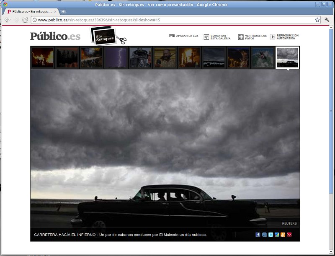Screen dimensions: 335x256
Task: Open the third thumbnail with fire and smoke
Action: coord(92,57)
